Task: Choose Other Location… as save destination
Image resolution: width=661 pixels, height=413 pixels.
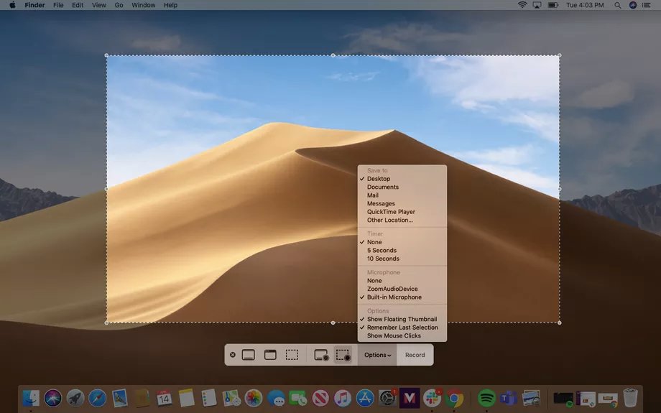Action: click(x=389, y=221)
